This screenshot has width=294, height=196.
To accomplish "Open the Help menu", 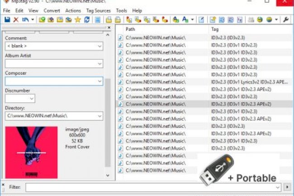I will tap(137, 11).
